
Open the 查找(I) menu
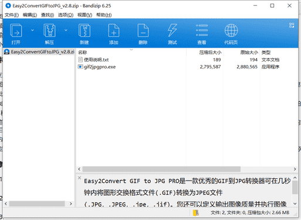(48, 15)
